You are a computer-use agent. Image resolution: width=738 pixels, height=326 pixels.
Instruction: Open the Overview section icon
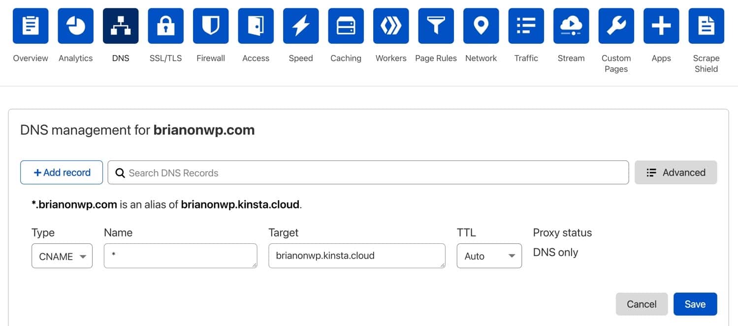31,26
